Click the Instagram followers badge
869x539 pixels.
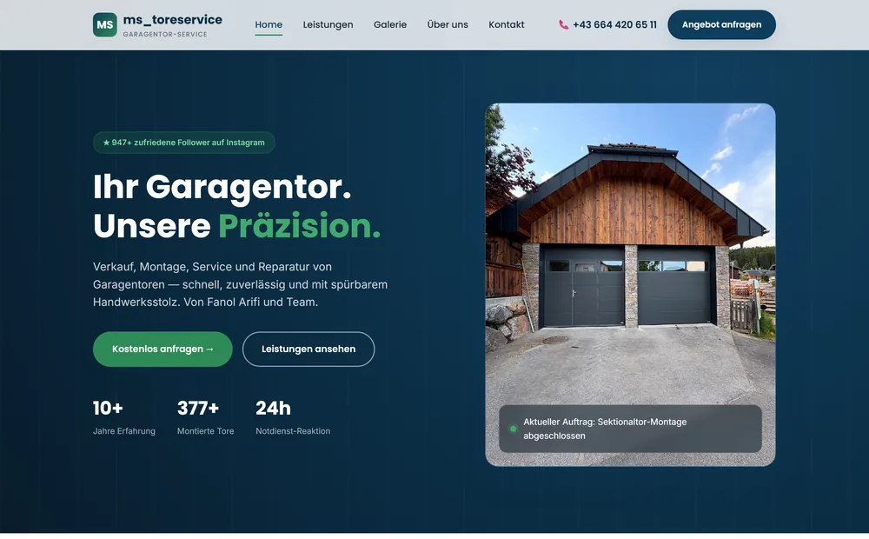184,143
